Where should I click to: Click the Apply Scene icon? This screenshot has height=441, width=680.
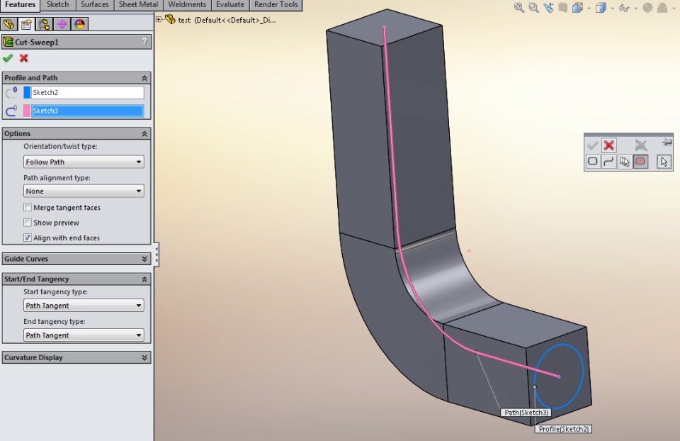(x=662, y=7)
